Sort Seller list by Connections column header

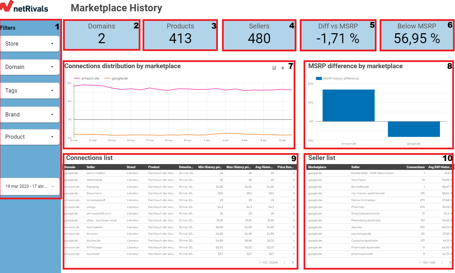pos(415,167)
